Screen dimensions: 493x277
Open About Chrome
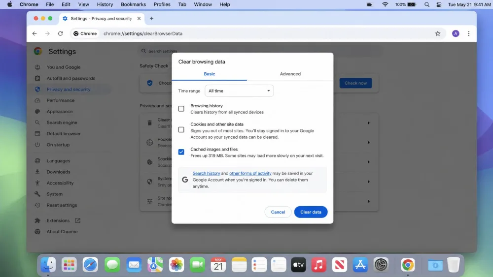pos(62,232)
